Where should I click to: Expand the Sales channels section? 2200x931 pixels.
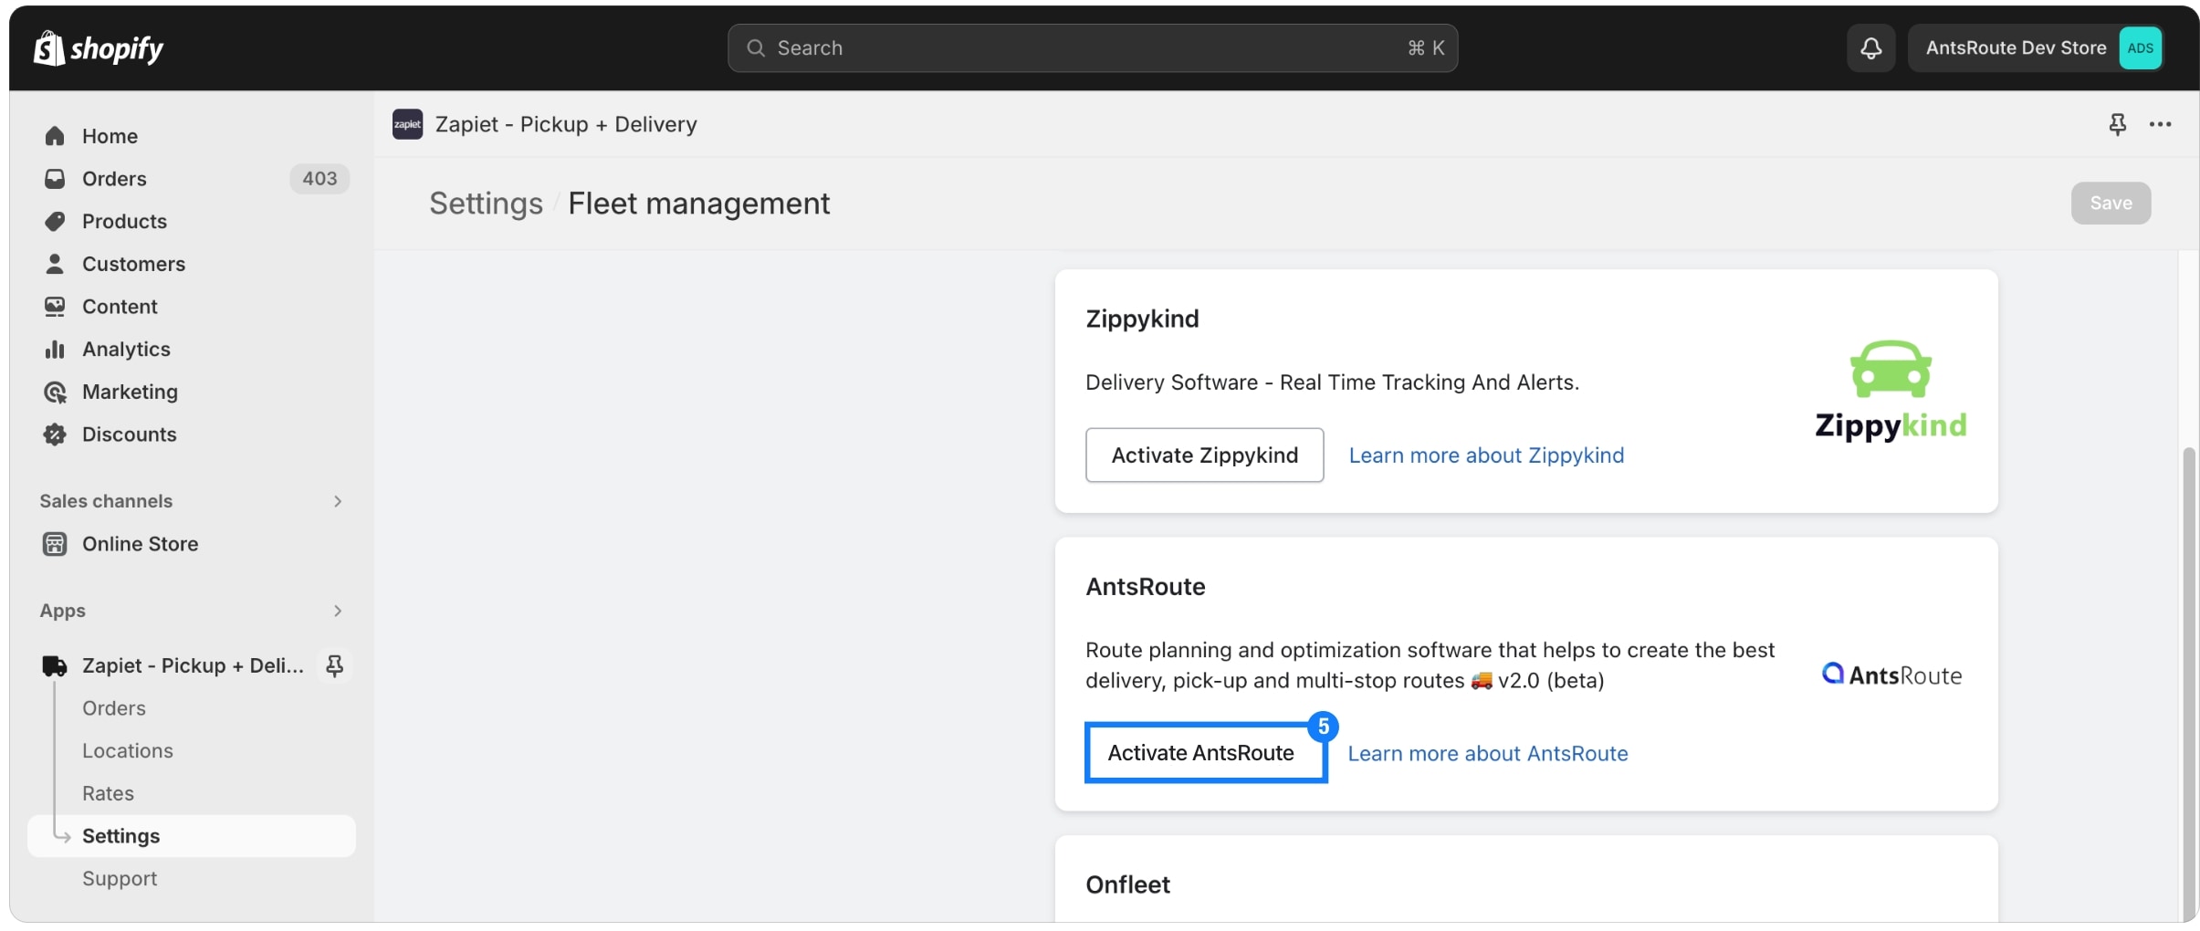pos(337,501)
